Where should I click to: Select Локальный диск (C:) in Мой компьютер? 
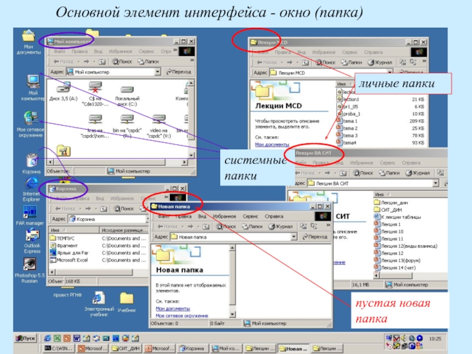pyautogui.click(x=127, y=96)
